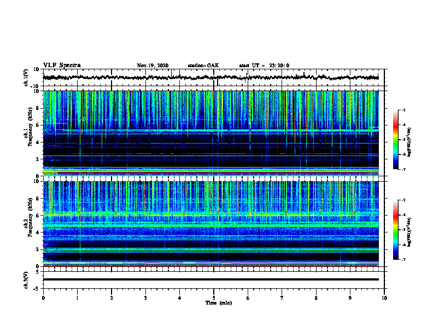The width and height of the screenshot is (433, 334).
Task: Click time-axis tick label "4"
Action: coord(180,298)
